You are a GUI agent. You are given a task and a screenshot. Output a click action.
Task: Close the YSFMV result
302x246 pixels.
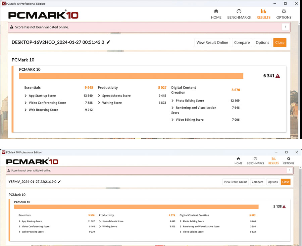coord(286,182)
